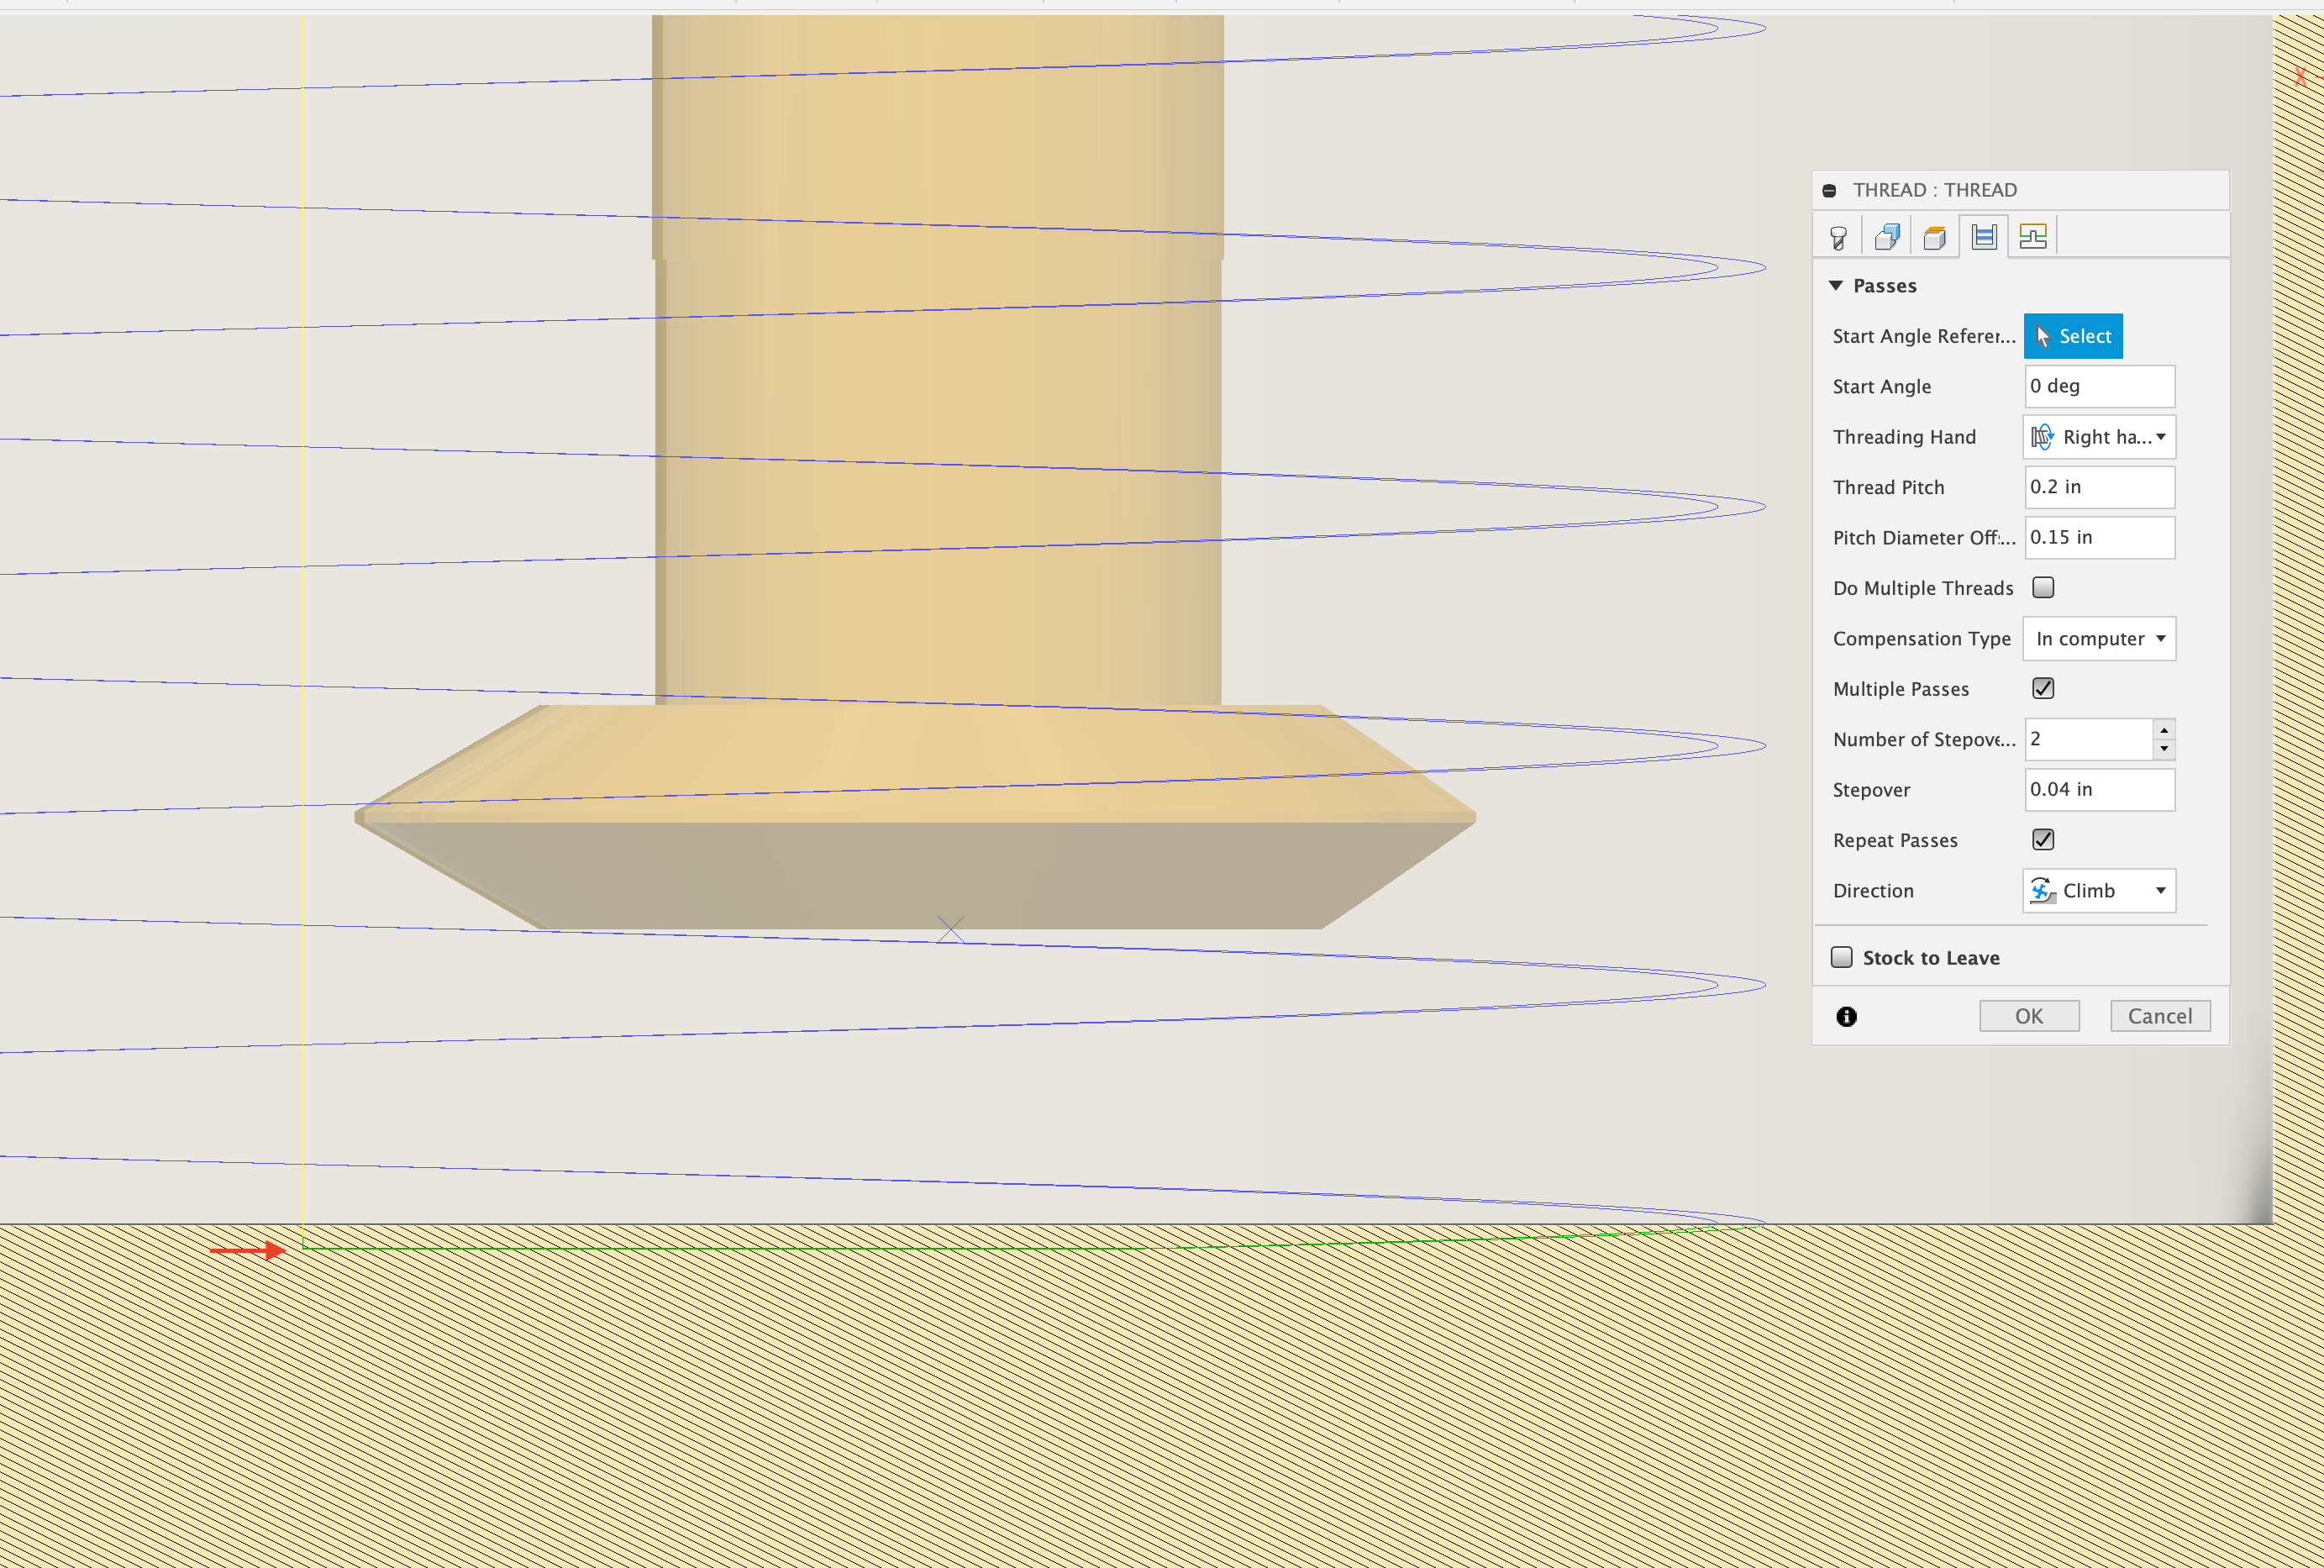
Task: Disable the Multiple Passes checkbox
Action: click(x=2043, y=688)
